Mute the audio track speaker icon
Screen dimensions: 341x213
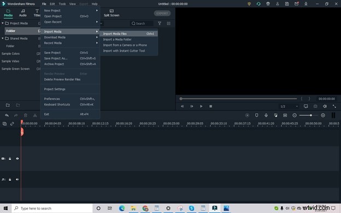point(17,179)
